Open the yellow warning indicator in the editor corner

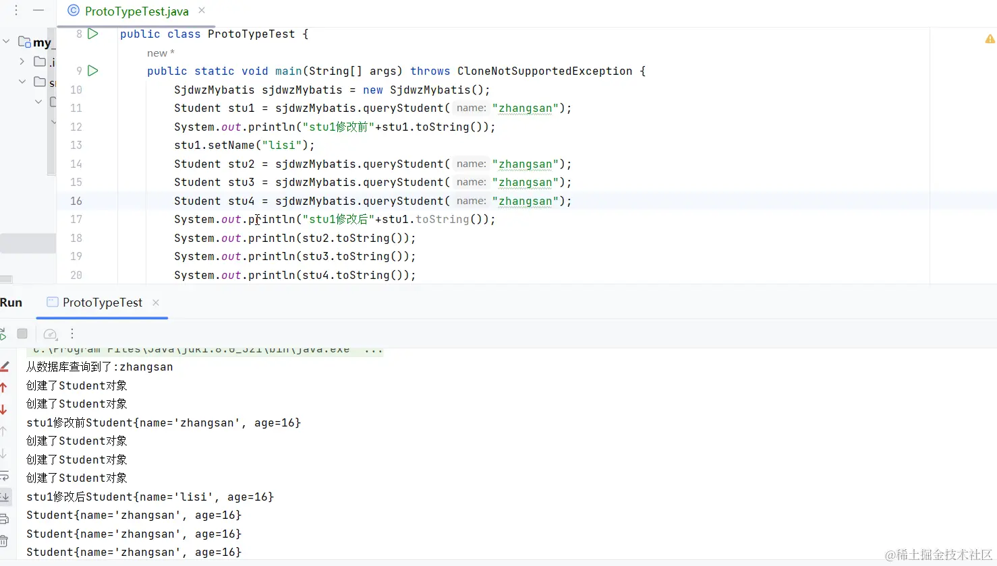(x=990, y=39)
